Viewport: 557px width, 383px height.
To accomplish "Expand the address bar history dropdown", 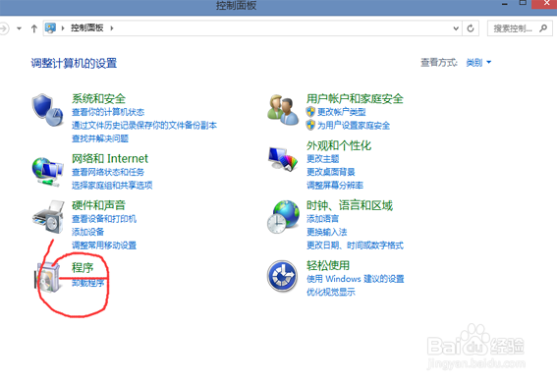I will (456, 28).
